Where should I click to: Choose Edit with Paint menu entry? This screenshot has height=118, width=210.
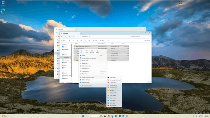(86, 83)
